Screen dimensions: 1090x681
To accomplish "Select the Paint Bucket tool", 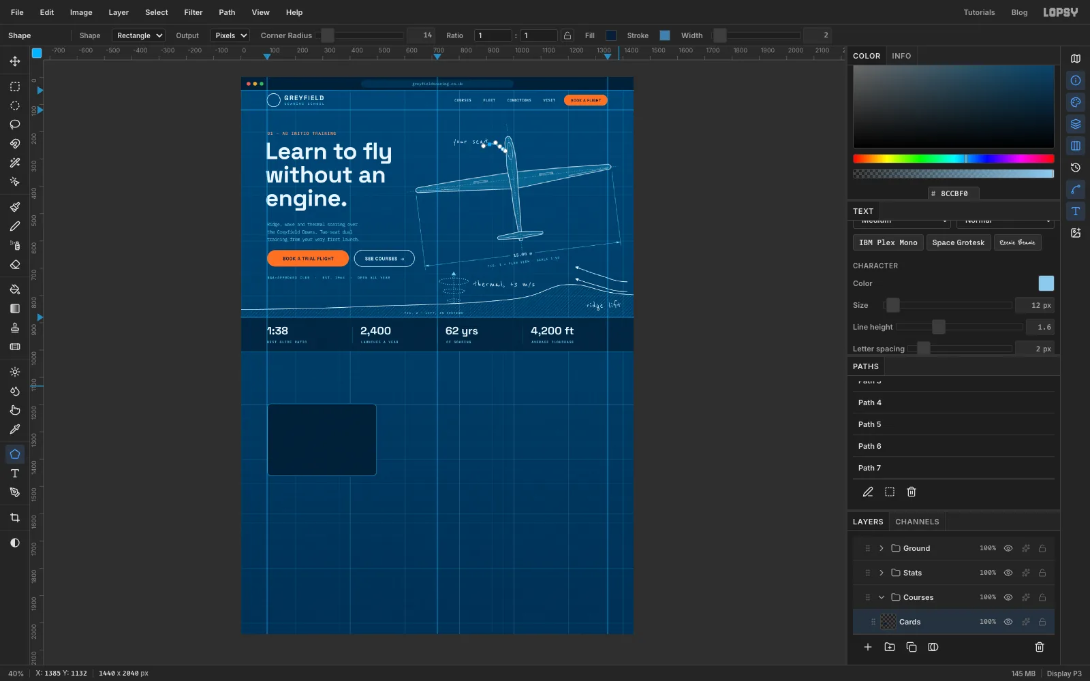I will [x=15, y=289].
